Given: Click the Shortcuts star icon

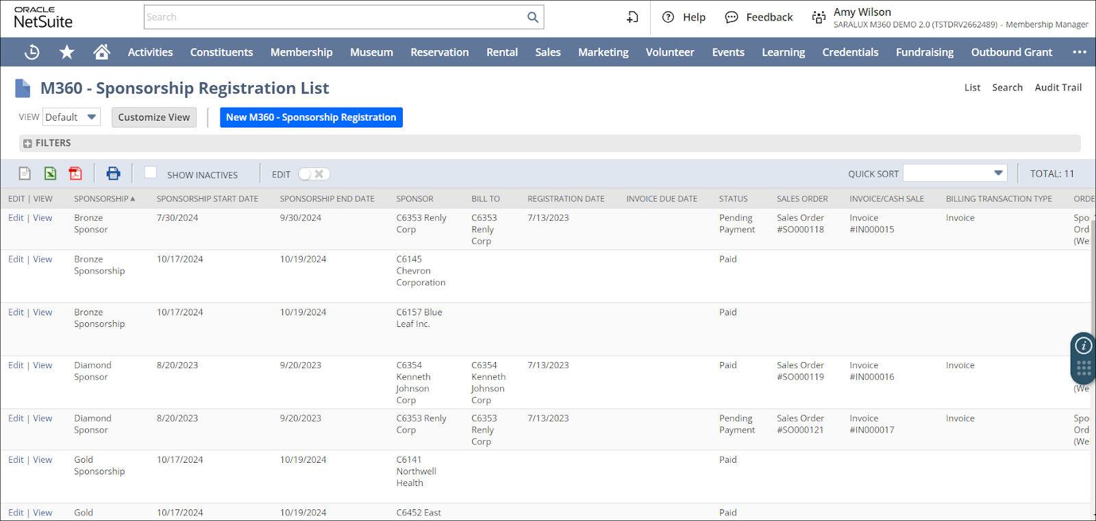Looking at the screenshot, I should click(66, 52).
